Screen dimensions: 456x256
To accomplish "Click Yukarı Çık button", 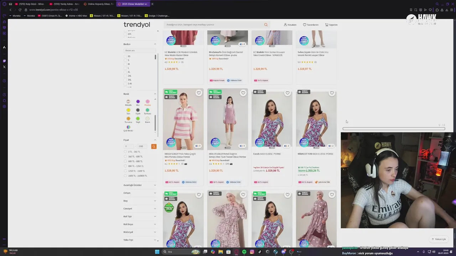I will pos(439,239).
